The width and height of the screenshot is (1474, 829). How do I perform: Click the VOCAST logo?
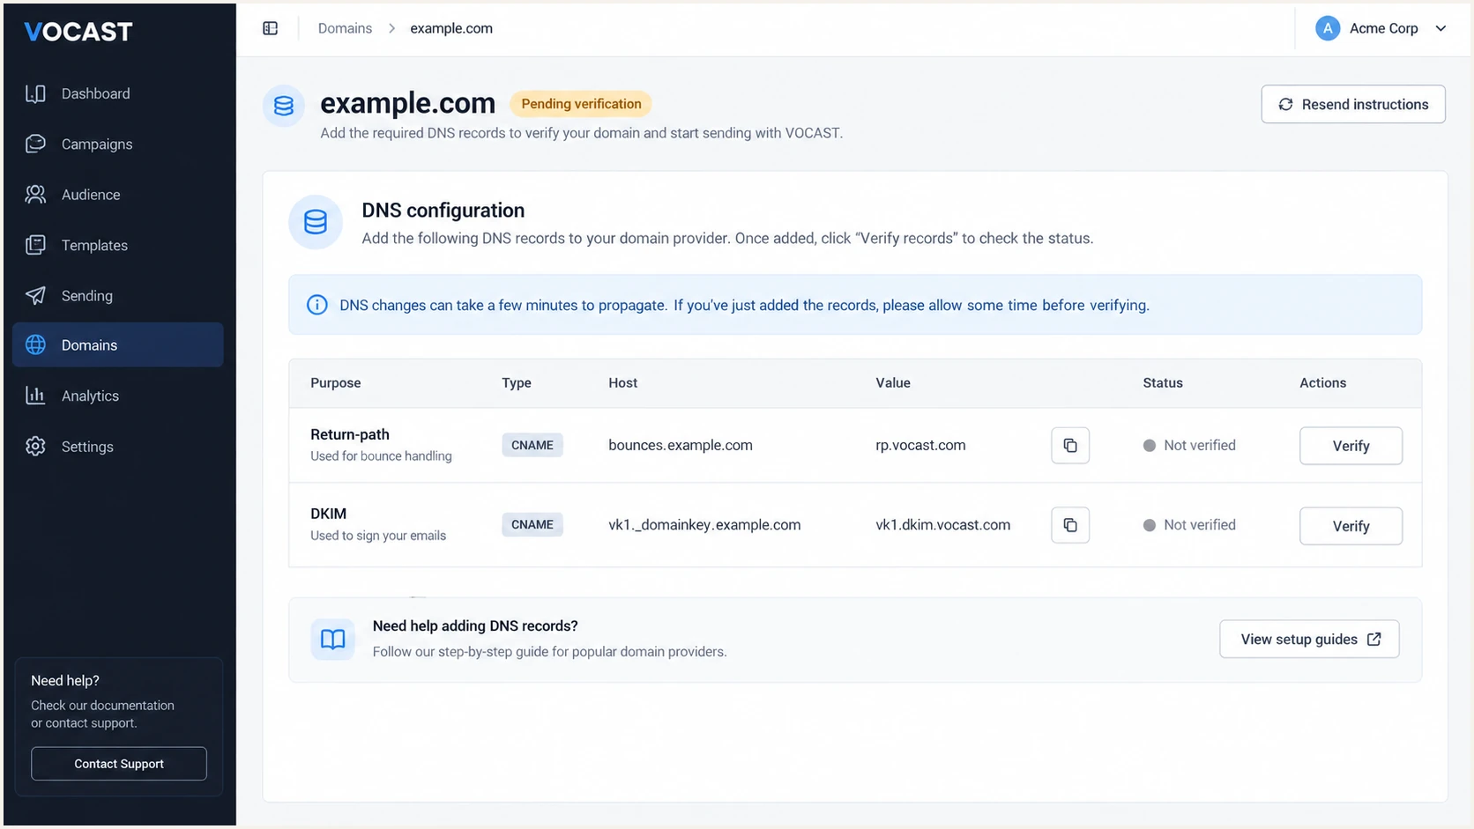[78, 32]
